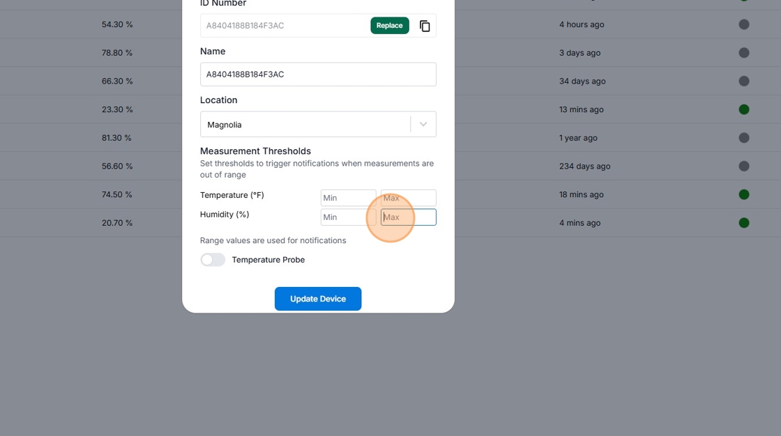Click the green Replace button
This screenshot has width=781, height=436.
click(389, 26)
